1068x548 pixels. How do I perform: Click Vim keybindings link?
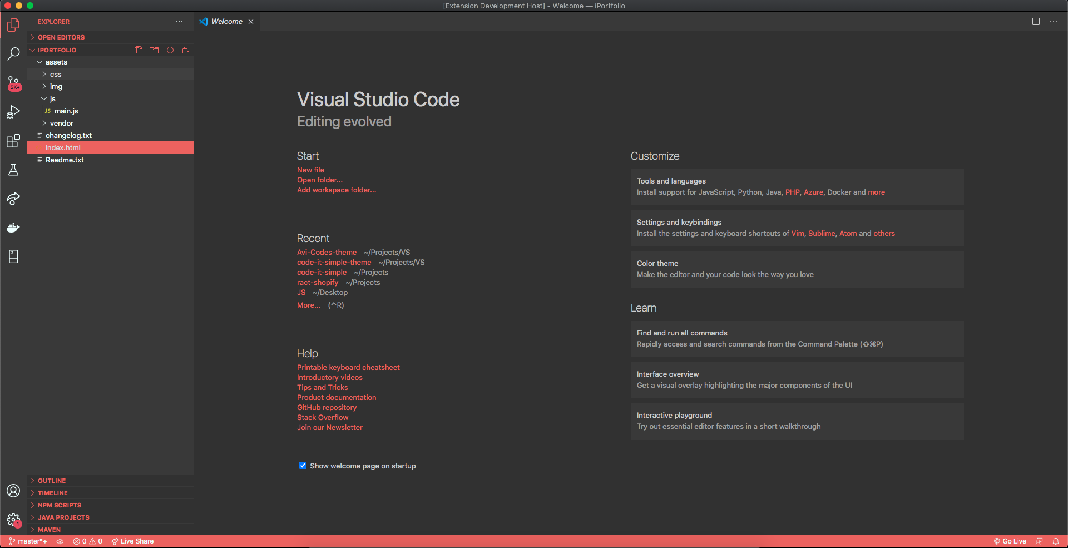pos(798,234)
